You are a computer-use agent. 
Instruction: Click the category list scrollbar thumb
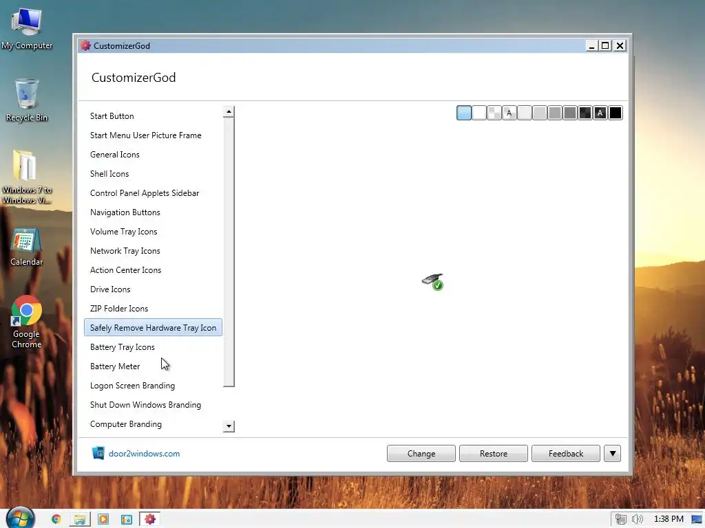tap(229, 252)
